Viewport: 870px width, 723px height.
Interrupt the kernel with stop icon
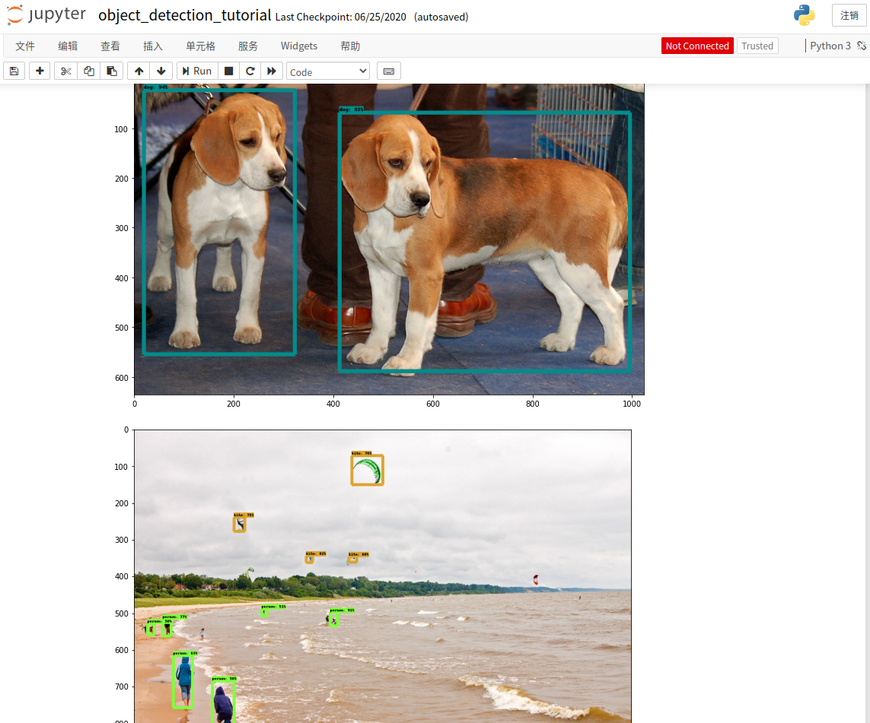point(228,71)
